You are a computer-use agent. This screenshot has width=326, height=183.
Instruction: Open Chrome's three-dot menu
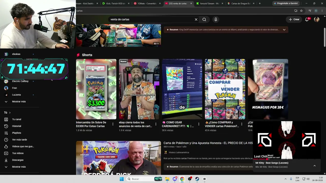tap(322, 11)
